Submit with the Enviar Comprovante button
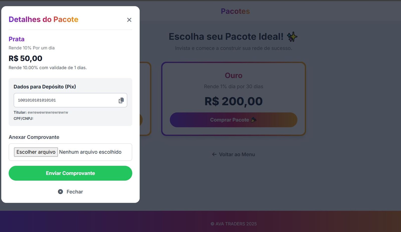This screenshot has width=401, height=232. point(70,173)
